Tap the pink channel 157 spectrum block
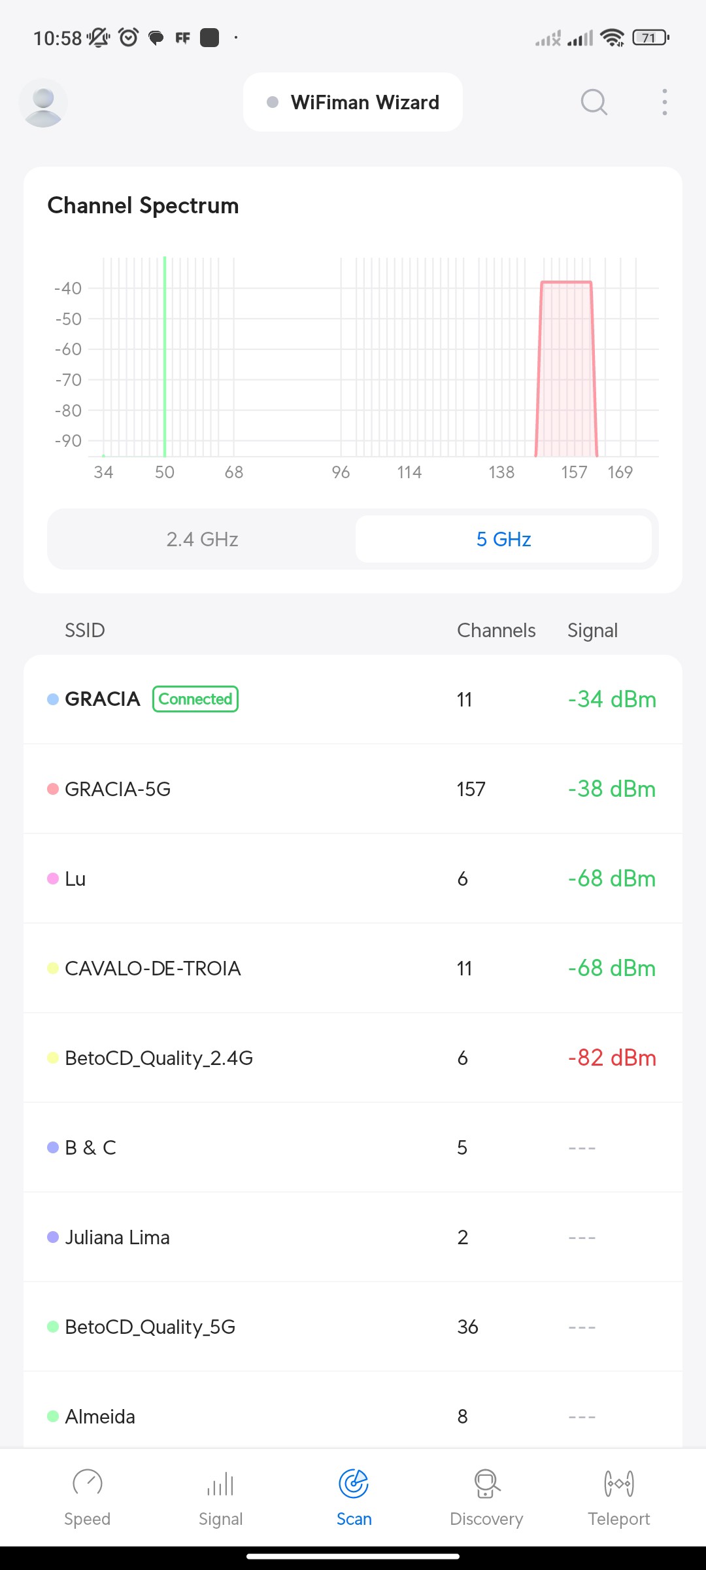Viewport: 706px width, 1570px height. click(566, 366)
